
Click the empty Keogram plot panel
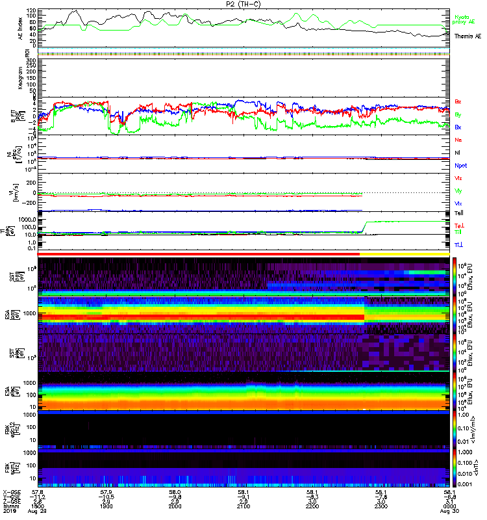(243, 77)
